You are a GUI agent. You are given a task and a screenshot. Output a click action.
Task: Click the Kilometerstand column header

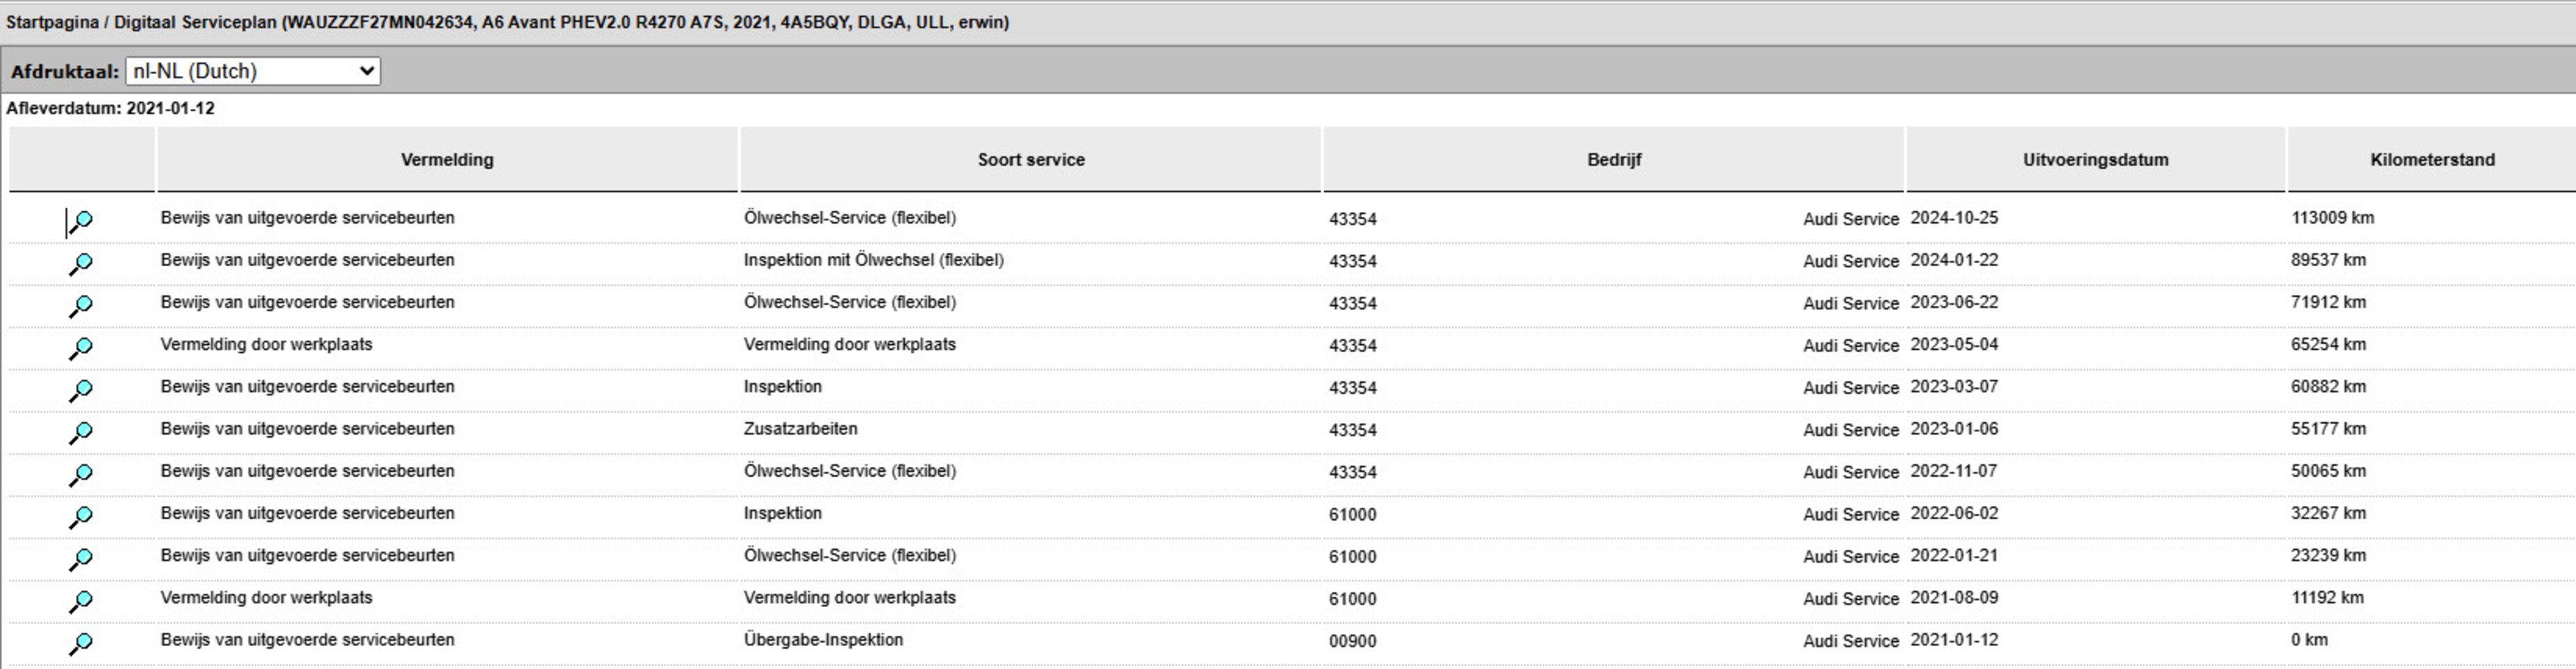(2431, 160)
